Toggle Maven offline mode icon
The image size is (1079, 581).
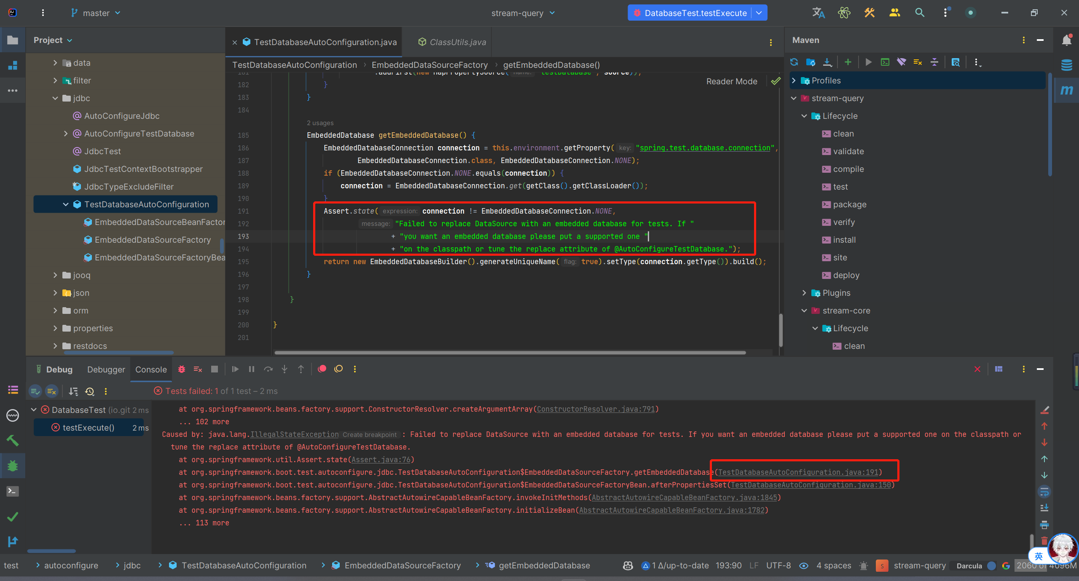pyautogui.click(x=901, y=62)
